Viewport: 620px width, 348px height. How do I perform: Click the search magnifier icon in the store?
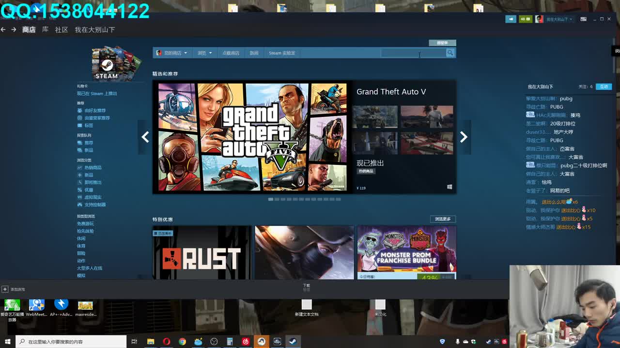click(450, 53)
